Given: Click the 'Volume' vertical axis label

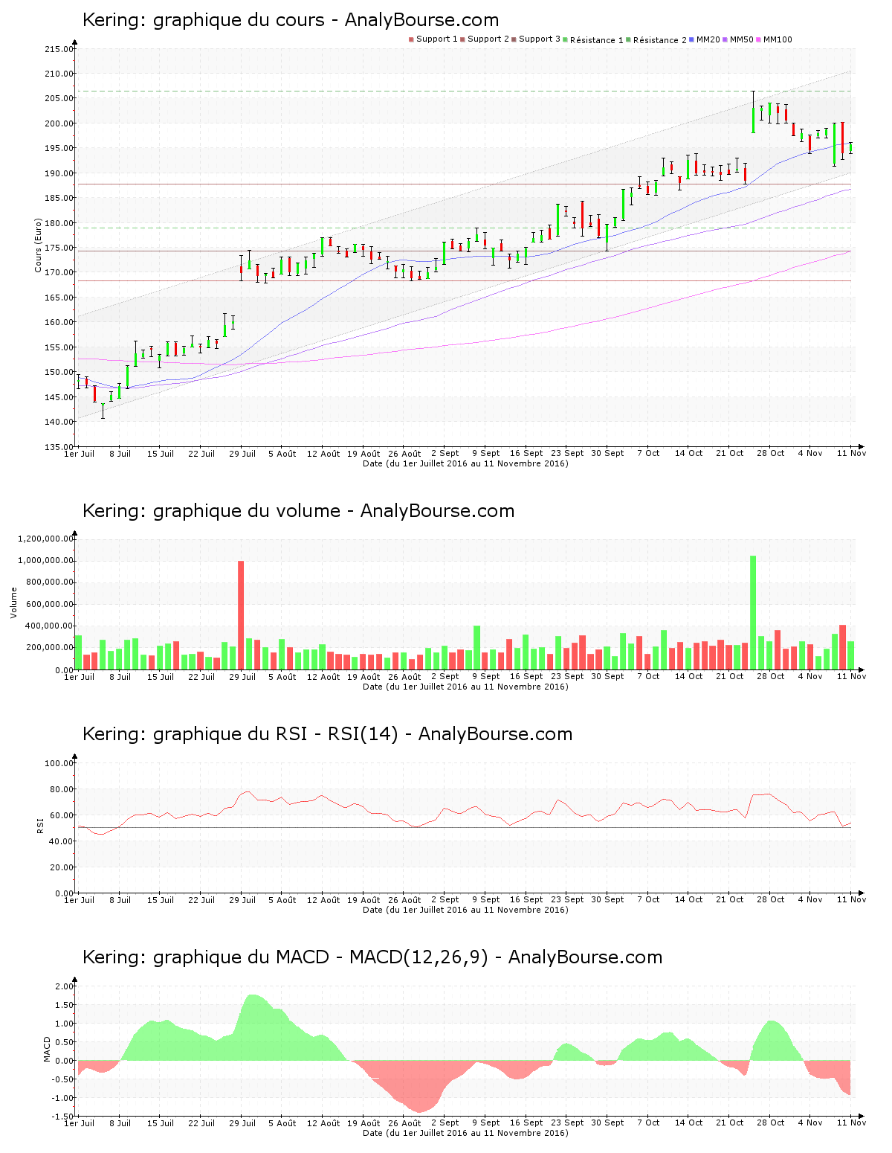Looking at the screenshot, I should point(13,603).
